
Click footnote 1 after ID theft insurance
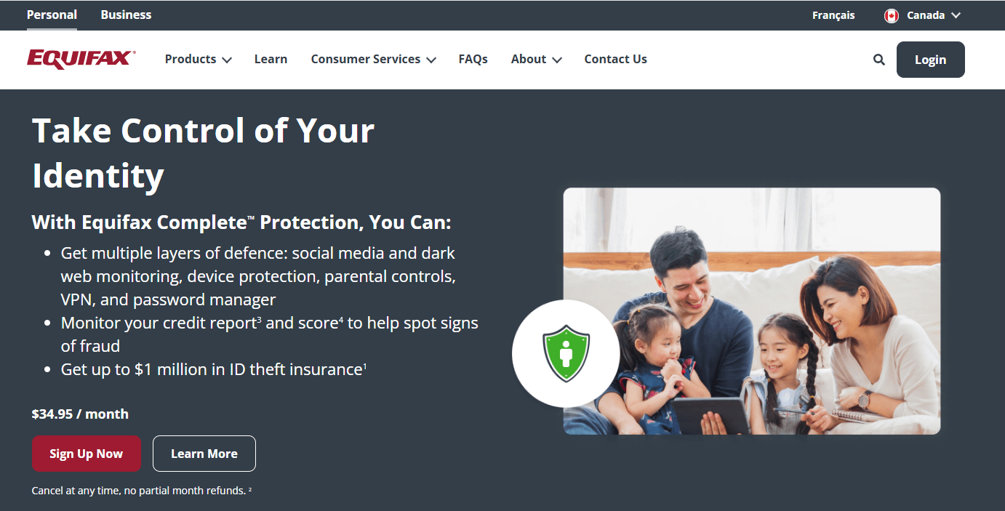(364, 366)
